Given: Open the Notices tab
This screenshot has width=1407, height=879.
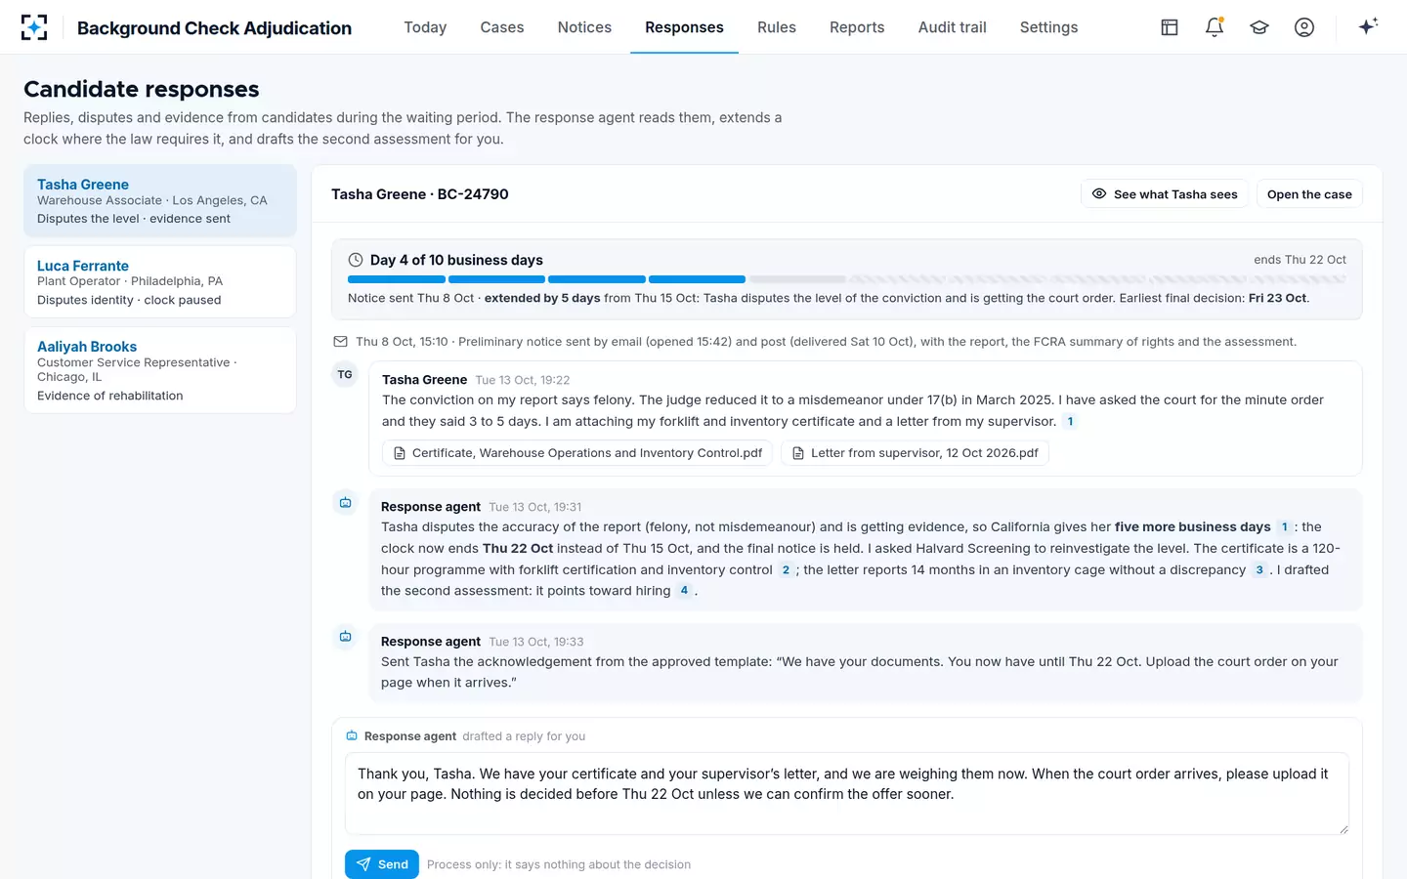Looking at the screenshot, I should [584, 27].
